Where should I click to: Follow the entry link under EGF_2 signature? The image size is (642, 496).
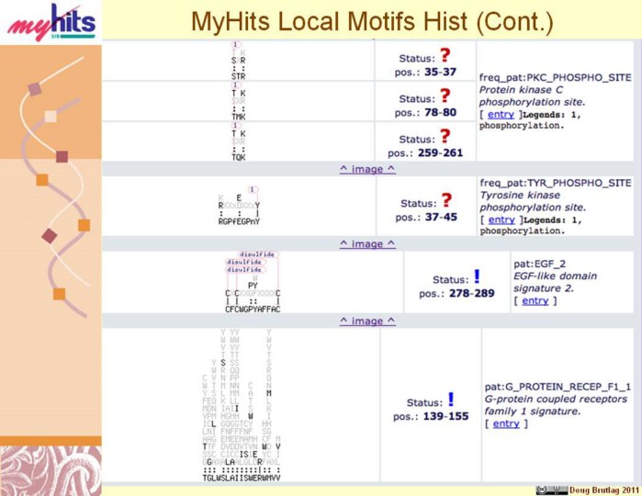[x=535, y=300]
